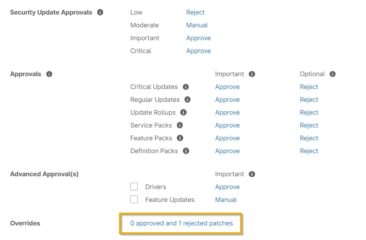Click Feature Updates Manual approval link

pyautogui.click(x=226, y=200)
